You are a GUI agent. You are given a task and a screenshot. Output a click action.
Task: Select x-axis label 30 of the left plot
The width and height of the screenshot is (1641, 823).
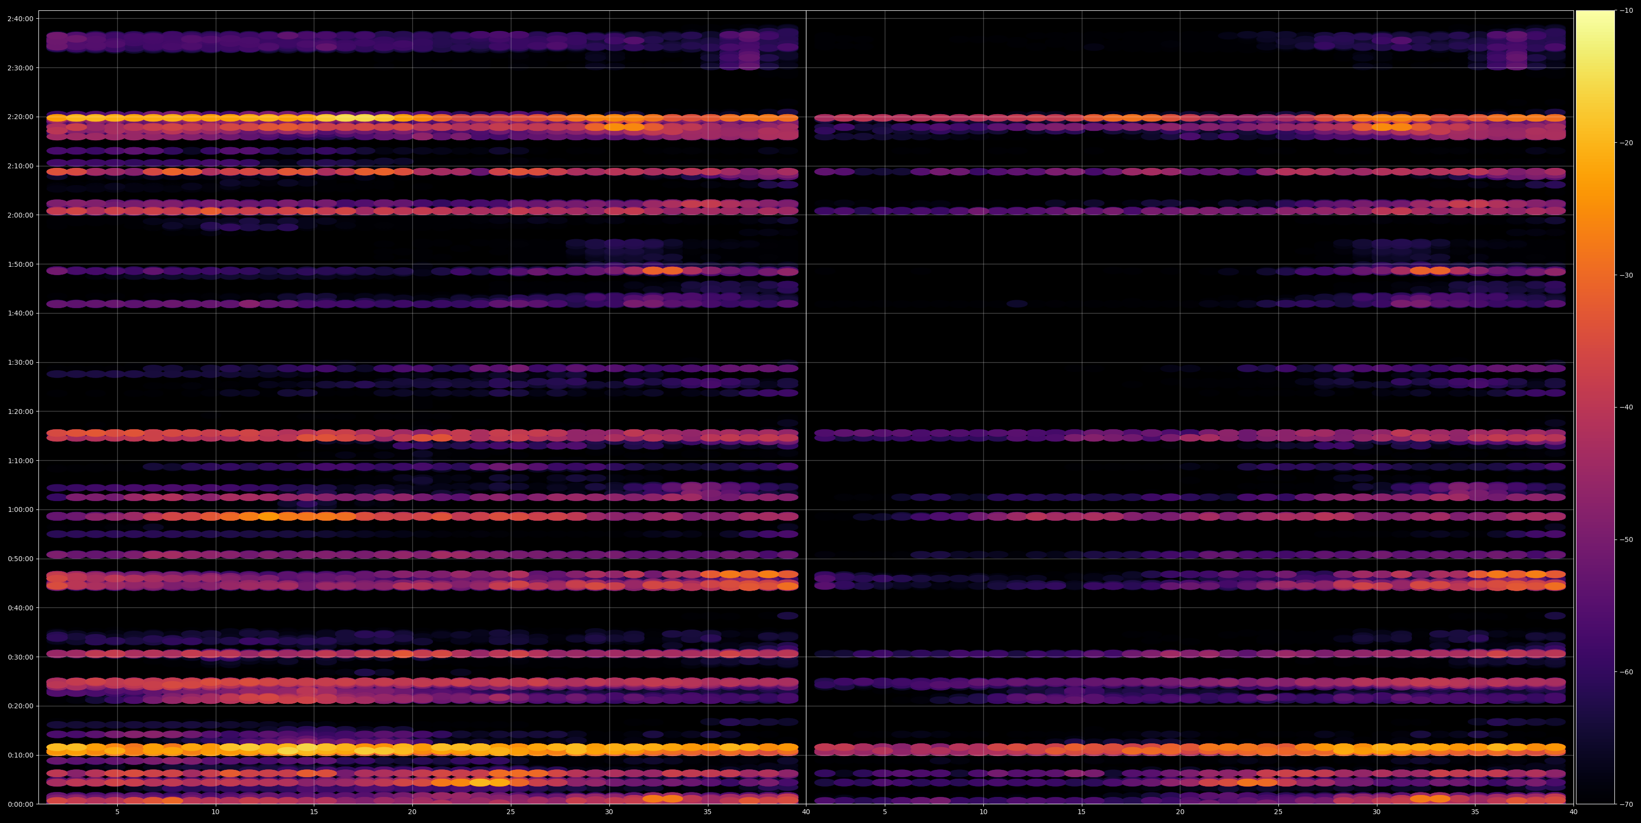pyautogui.click(x=609, y=812)
